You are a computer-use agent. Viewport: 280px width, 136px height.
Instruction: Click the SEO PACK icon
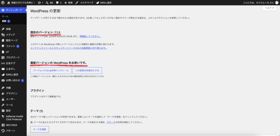[3, 125]
